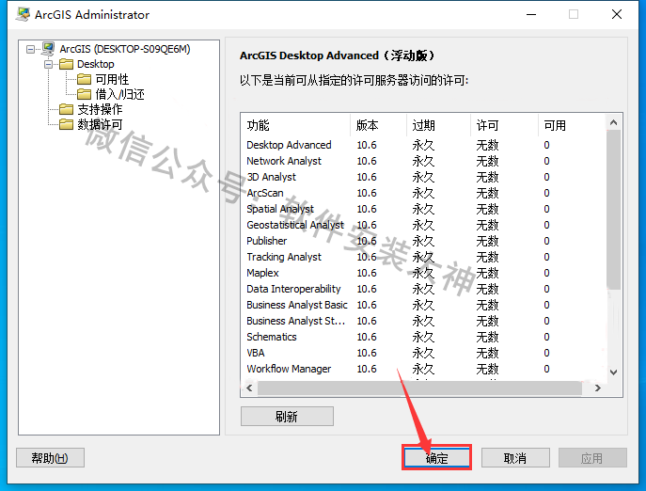The width and height of the screenshot is (646, 491).
Task: Select the Publisher row
Action: pos(423,241)
